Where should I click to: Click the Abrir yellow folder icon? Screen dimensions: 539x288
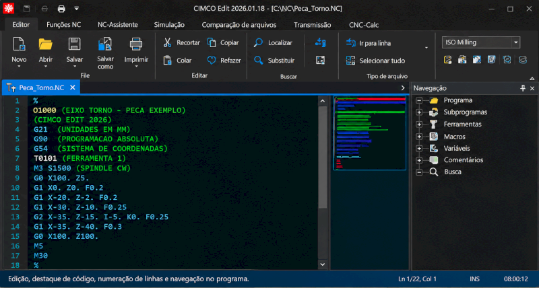click(45, 44)
